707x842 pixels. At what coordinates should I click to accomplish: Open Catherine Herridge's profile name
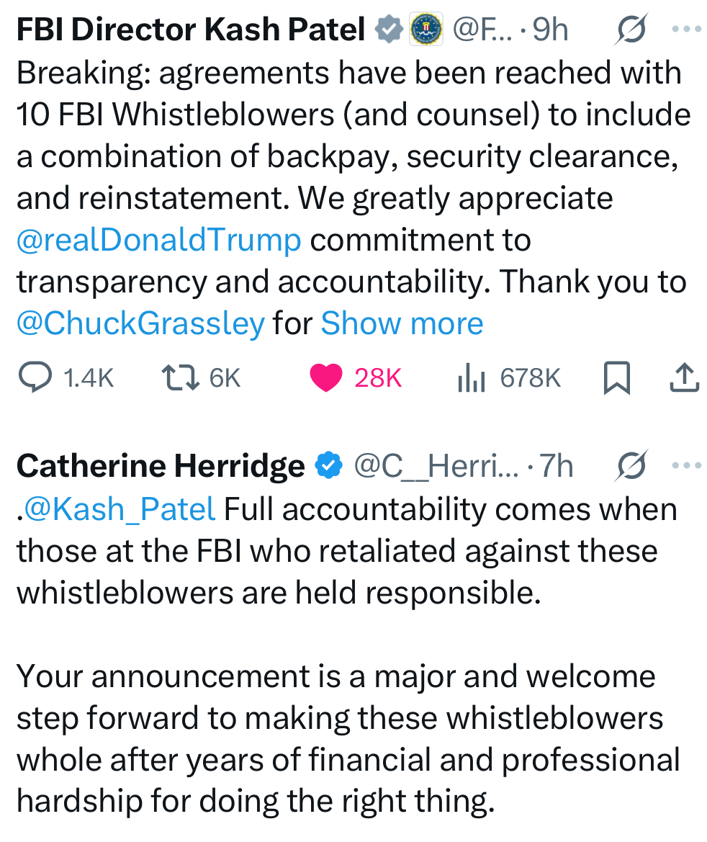(160, 467)
